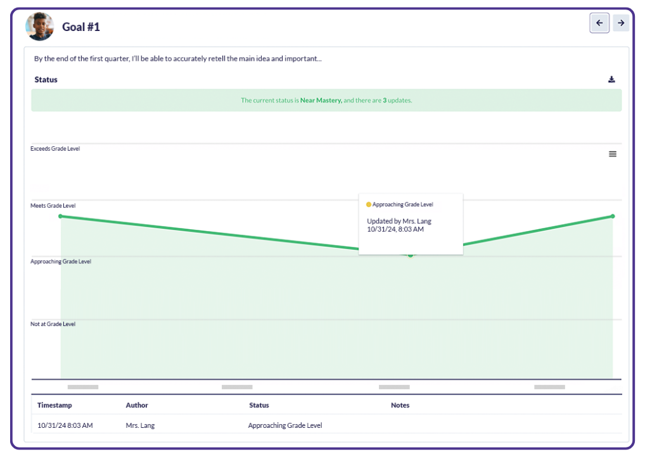Click Mrs. Lang in the Author column

tap(140, 425)
